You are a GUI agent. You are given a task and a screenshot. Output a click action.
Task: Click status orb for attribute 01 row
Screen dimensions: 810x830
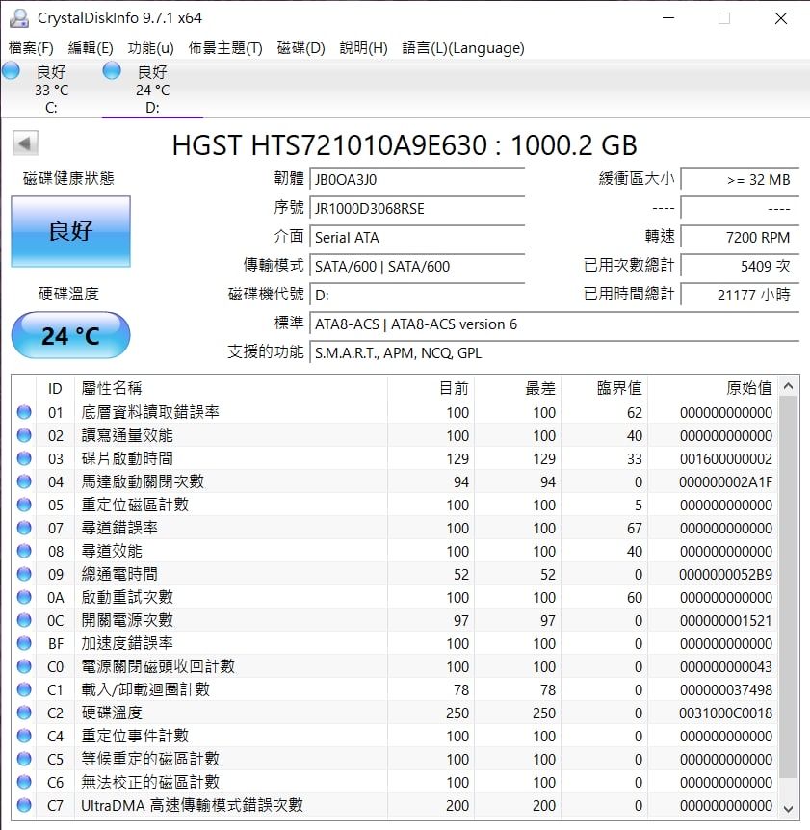pos(24,412)
